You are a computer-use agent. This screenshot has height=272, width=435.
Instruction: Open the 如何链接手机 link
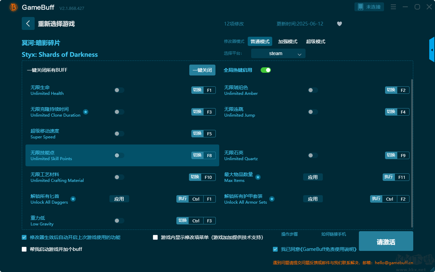coord(334,234)
